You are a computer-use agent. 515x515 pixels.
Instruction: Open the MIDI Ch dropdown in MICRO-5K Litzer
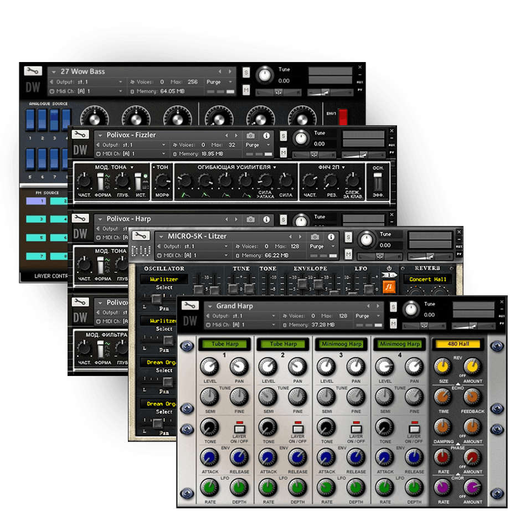[x=192, y=255]
